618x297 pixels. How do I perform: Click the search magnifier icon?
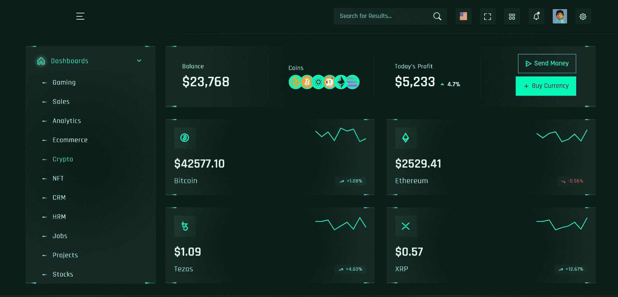(437, 16)
